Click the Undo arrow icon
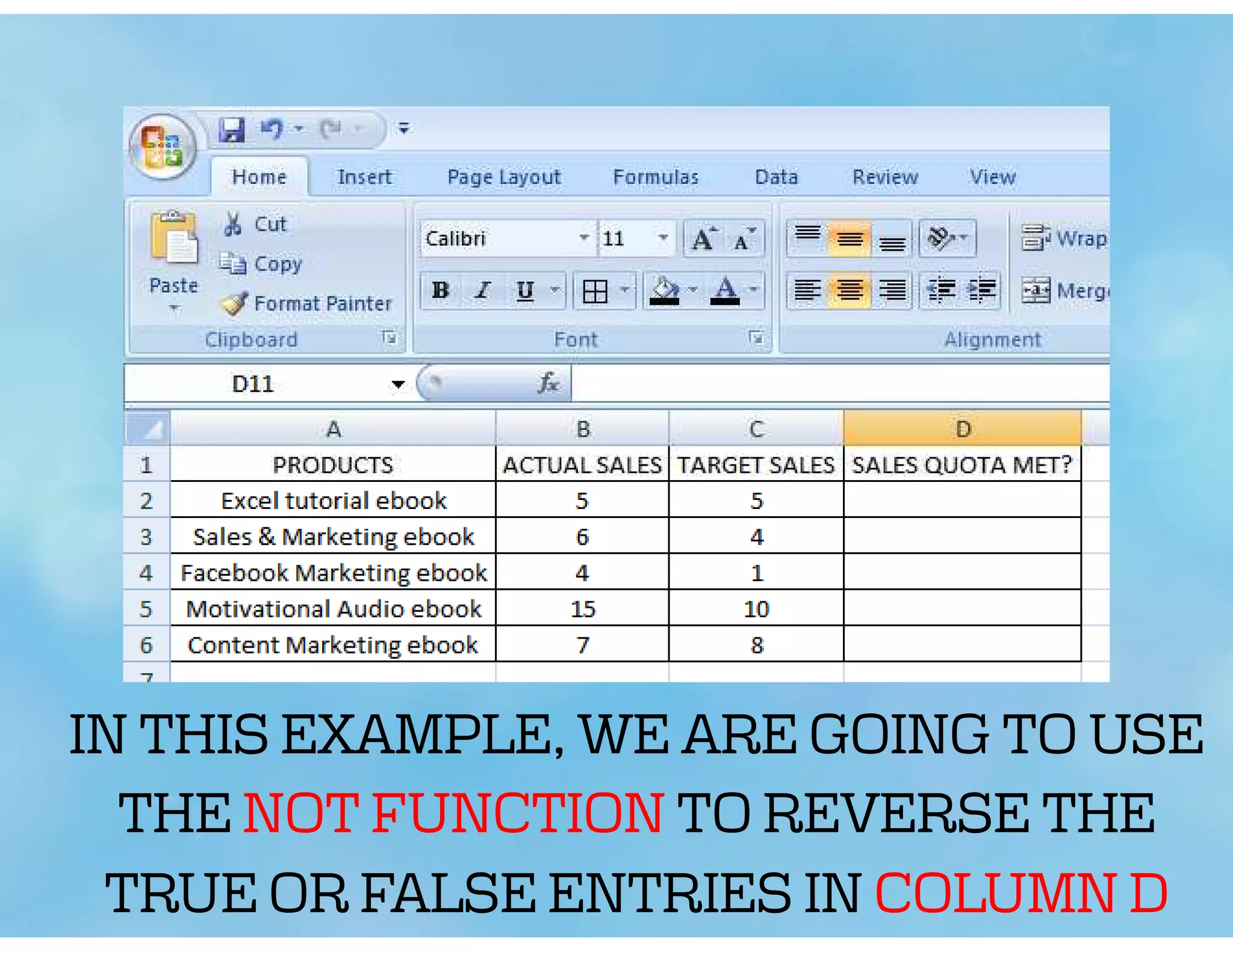 click(x=272, y=128)
